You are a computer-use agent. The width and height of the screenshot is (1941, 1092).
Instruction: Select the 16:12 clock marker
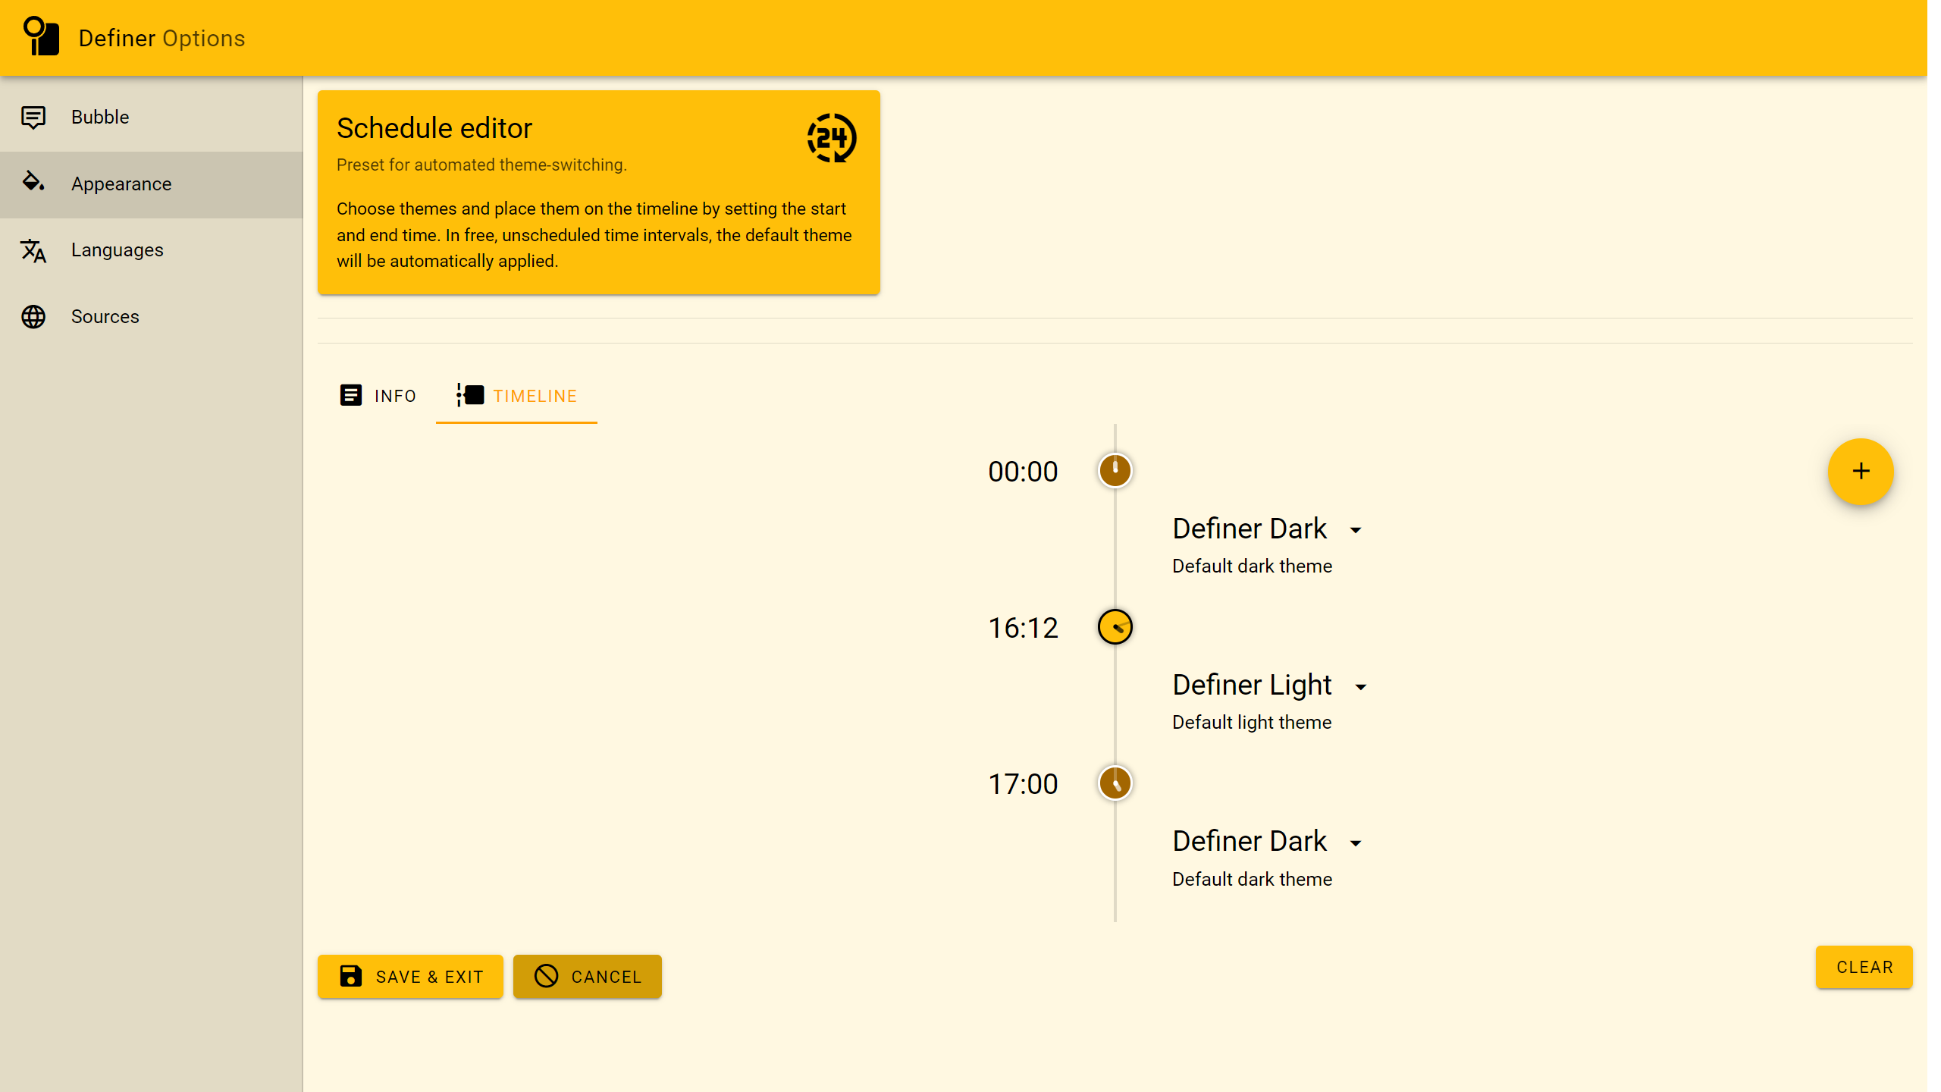[1115, 627]
